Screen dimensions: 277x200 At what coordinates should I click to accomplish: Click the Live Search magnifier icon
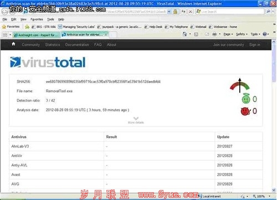pyautogui.click(x=268, y=12)
